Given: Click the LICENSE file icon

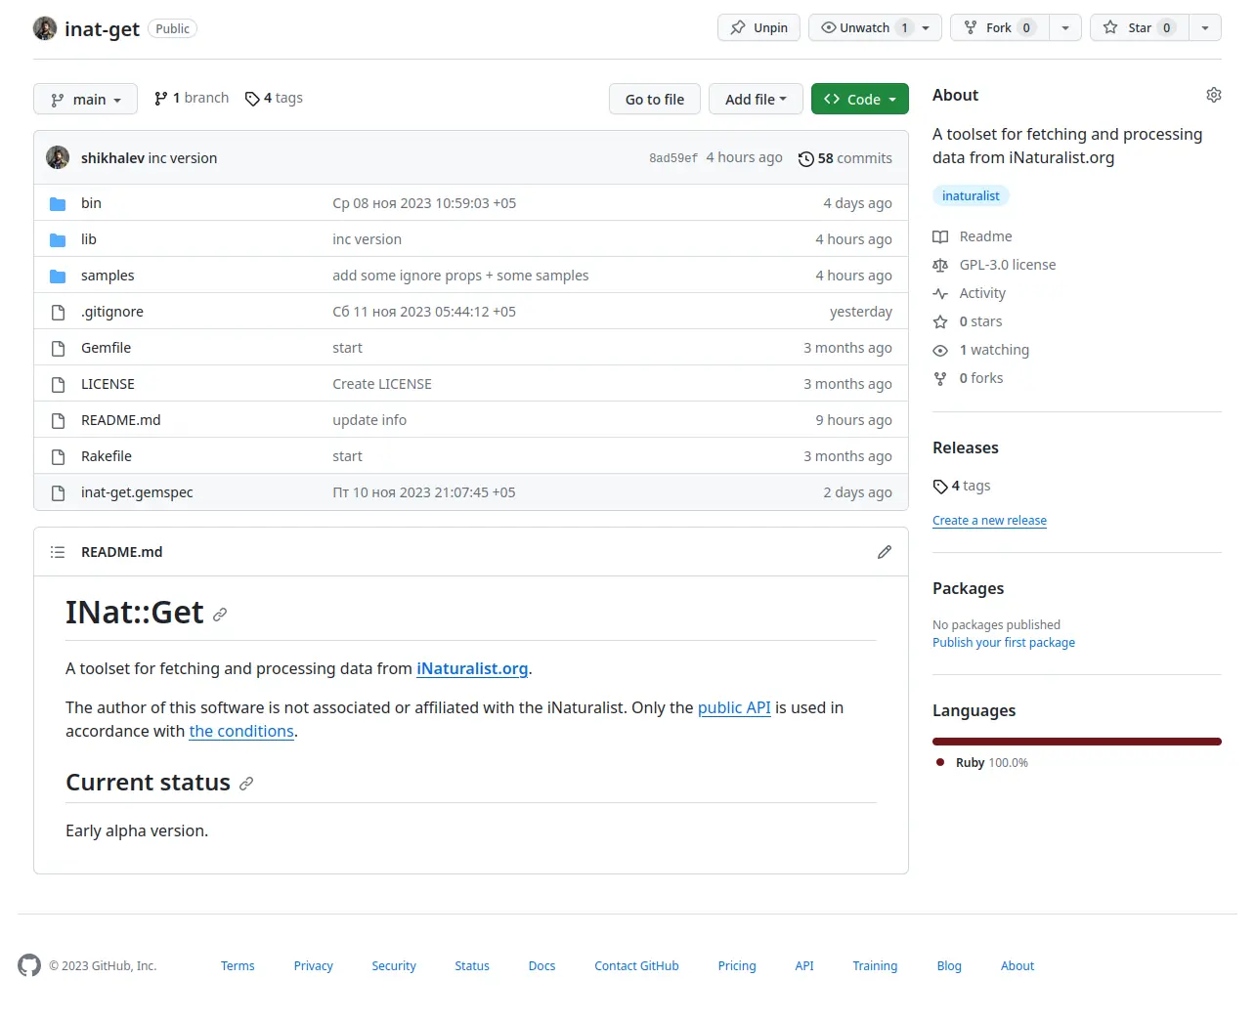Looking at the screenshot, I should tap(58, 384).
